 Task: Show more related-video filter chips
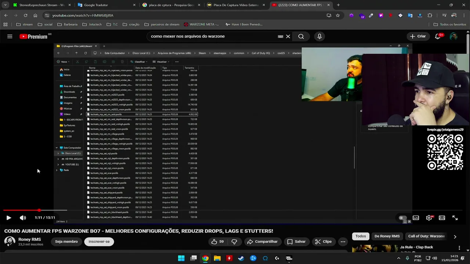(455, 236)
